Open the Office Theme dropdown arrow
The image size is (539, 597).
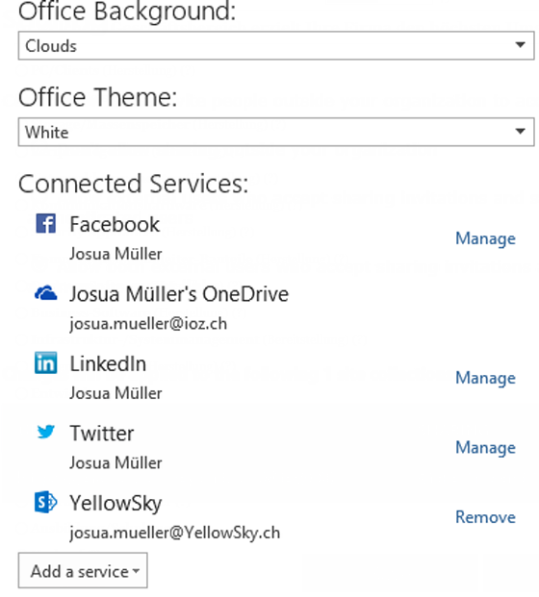point(520,132)
